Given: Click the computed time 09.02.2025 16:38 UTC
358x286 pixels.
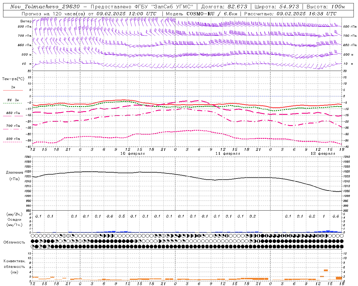Looking at the screenshot, I should point(306,14).
